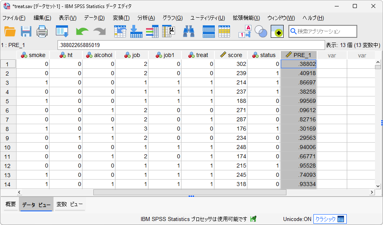Click the Print toolbar icon

42,31
